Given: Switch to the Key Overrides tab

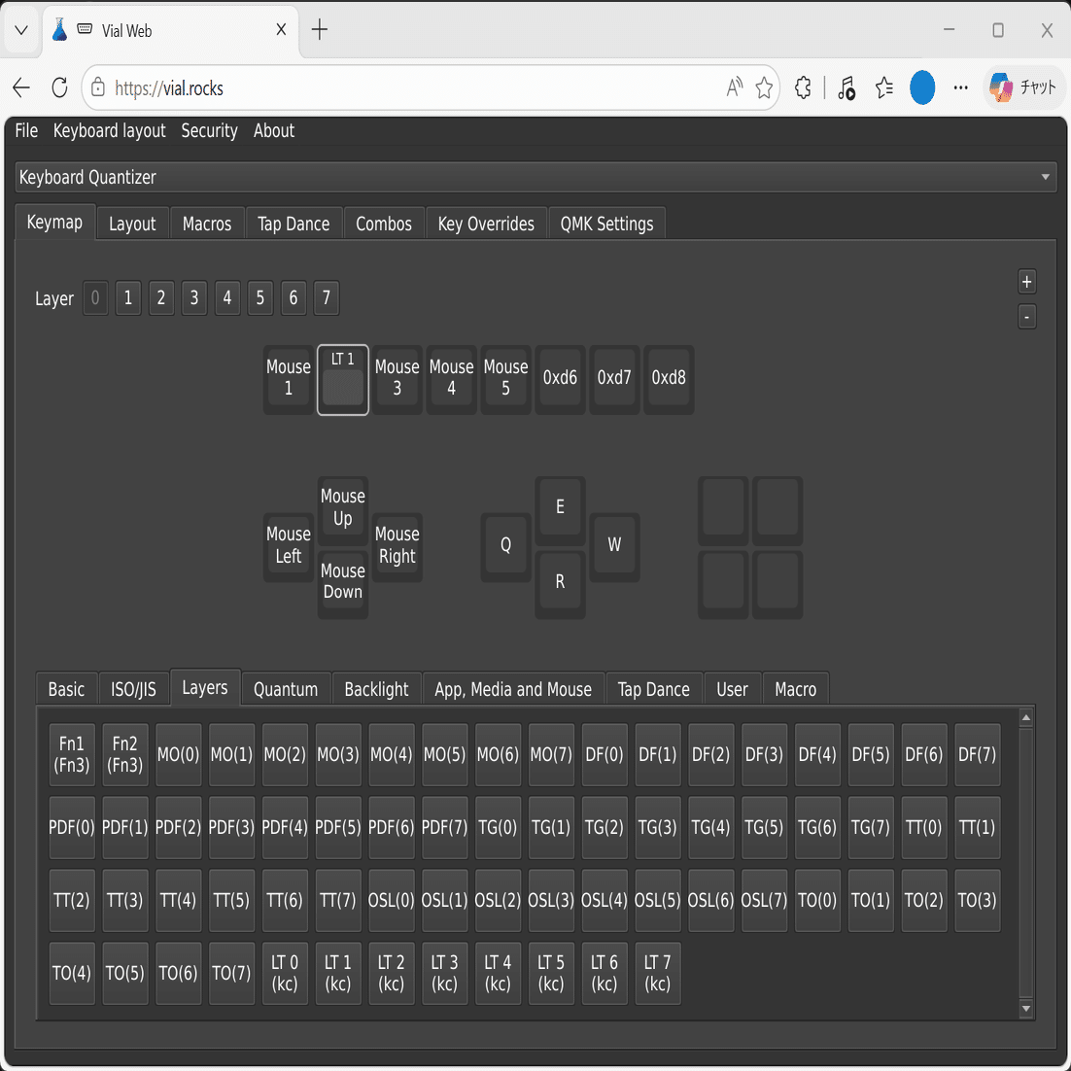Looking at the screenshot, I should (x=486, y=224).
